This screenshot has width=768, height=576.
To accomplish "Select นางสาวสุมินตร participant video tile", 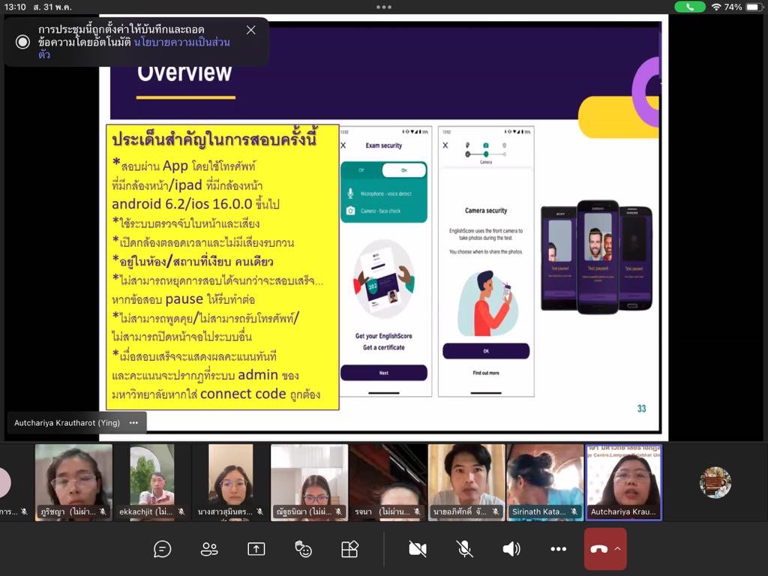I will pos(231,482).
